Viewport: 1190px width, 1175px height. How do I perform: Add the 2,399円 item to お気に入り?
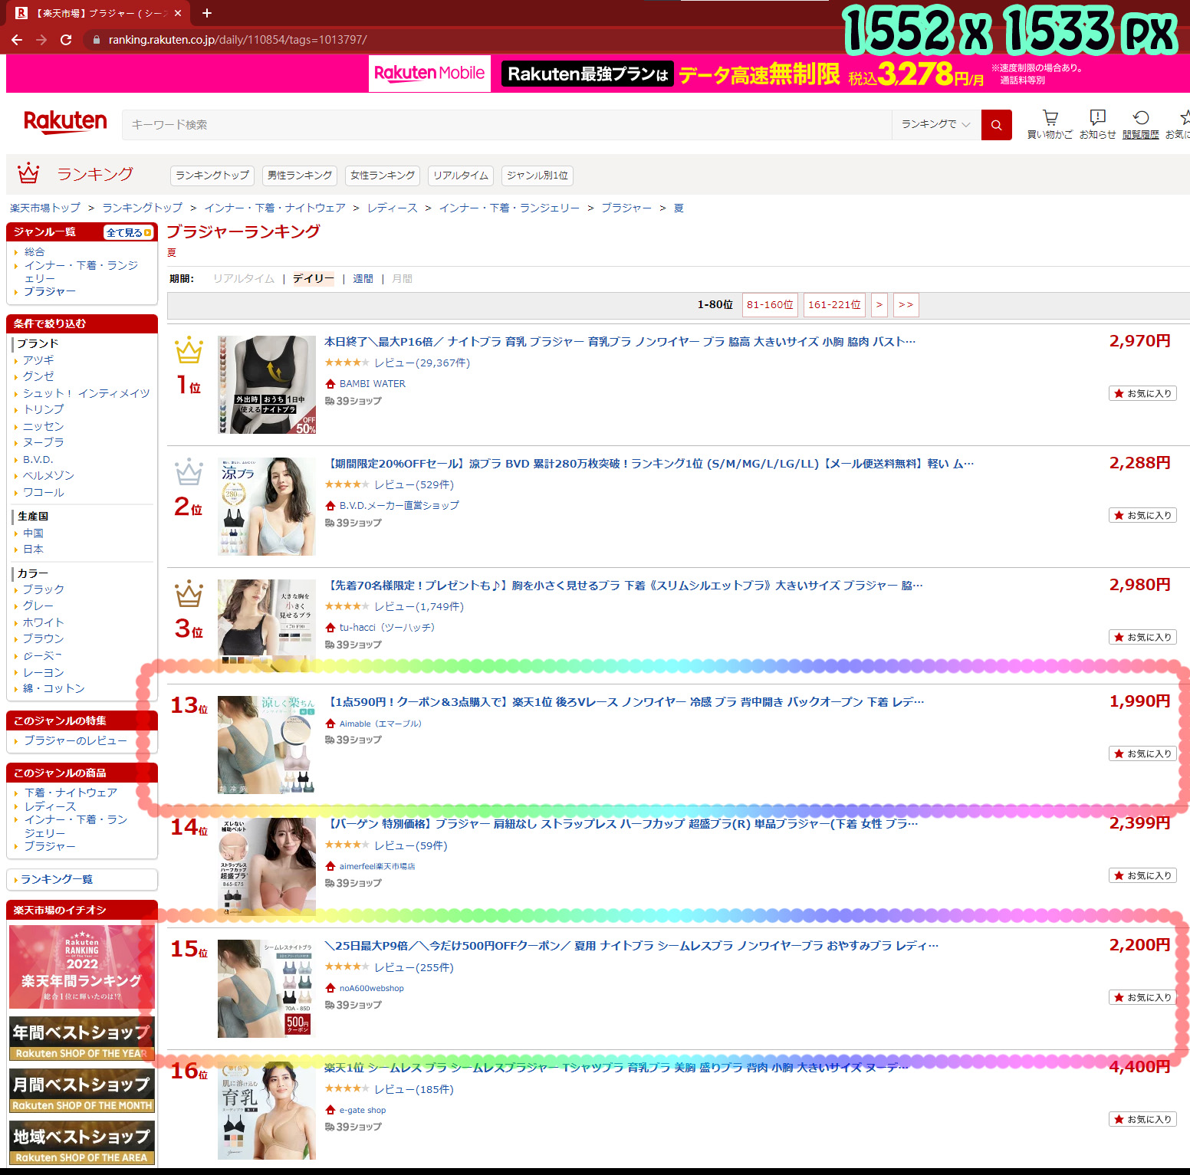pos(1142,876)
